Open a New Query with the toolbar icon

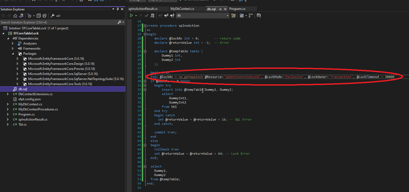[233, 15]
